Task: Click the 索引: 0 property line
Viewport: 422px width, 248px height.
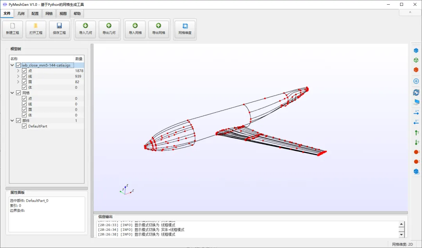Action: 15,205
